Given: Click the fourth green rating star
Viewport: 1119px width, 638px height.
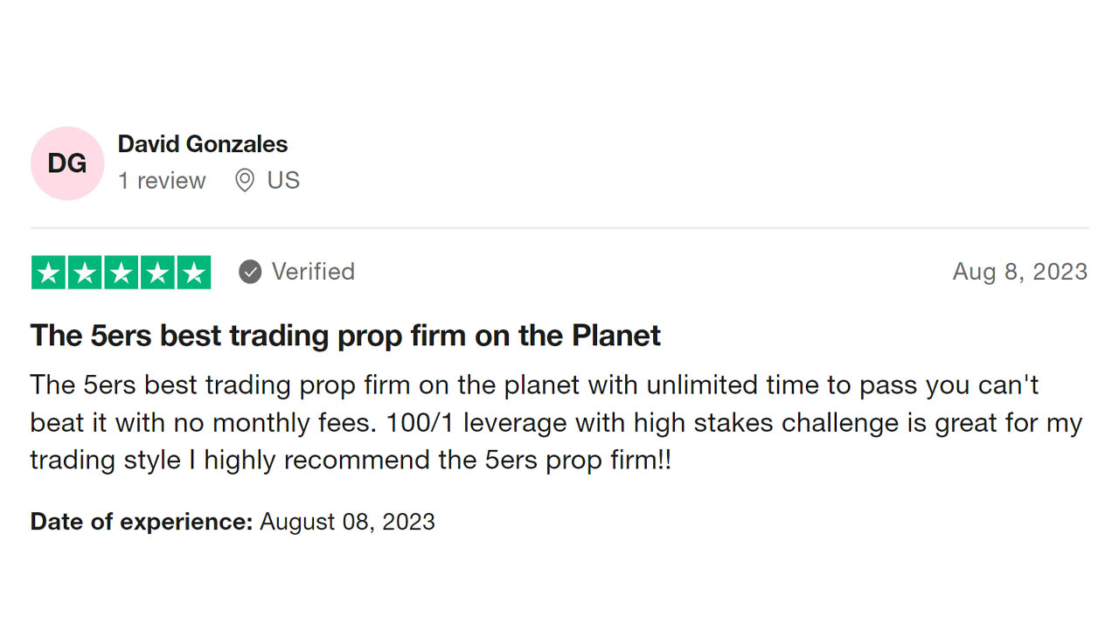Looking at the screenshot, I should [x=156, y=273].
